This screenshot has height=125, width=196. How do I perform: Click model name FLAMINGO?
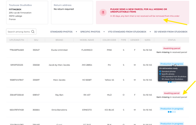click(87, 50)
